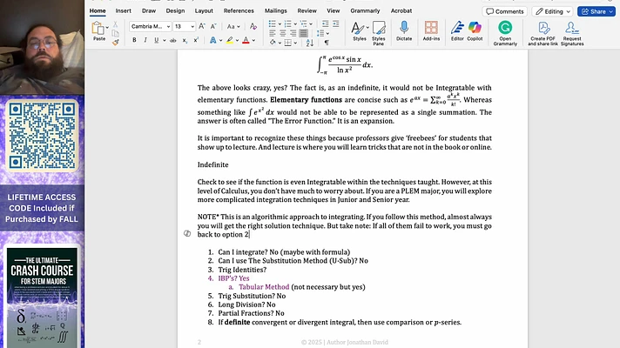620x348 pixels.
Task: Increase font size with the larger A
Action: click(202, 26)
